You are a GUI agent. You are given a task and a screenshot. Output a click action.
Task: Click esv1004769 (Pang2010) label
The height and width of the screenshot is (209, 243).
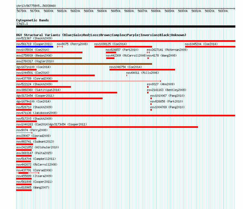pos(167,107)
